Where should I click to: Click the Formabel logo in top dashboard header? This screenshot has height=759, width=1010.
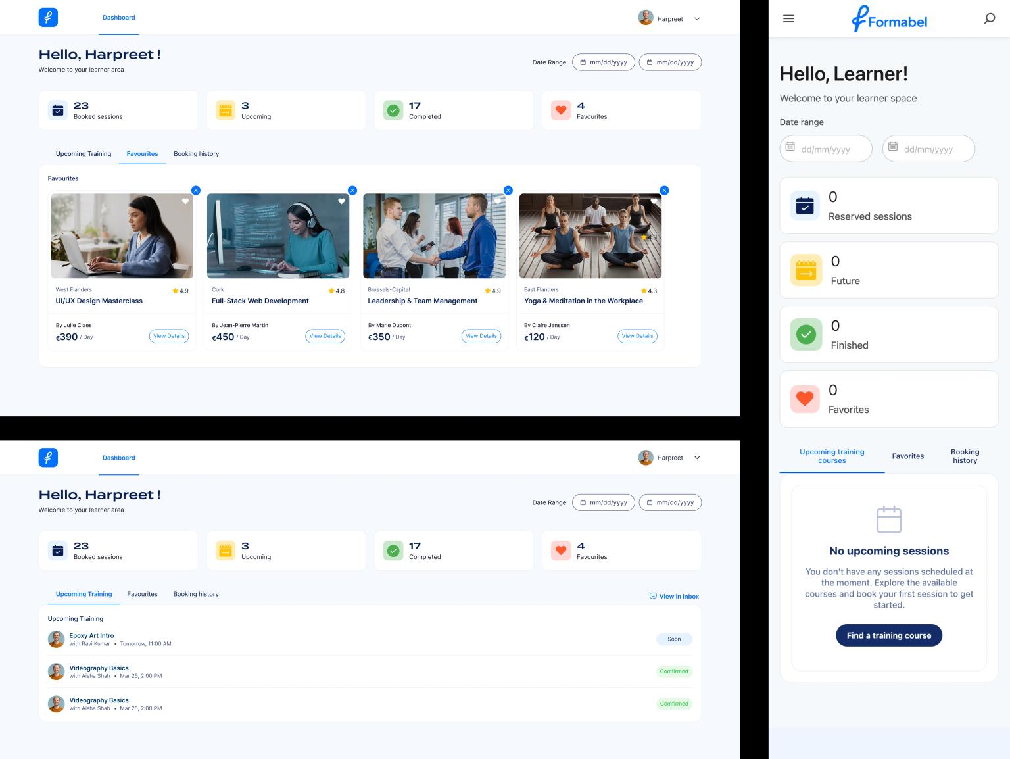[x=48, y=18]
